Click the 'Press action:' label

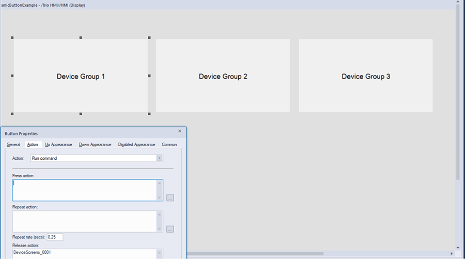coord(23,176)
